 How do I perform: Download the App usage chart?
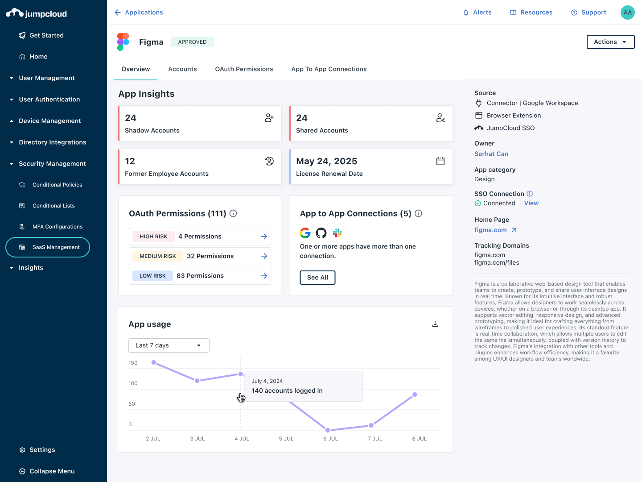point(435,324)
